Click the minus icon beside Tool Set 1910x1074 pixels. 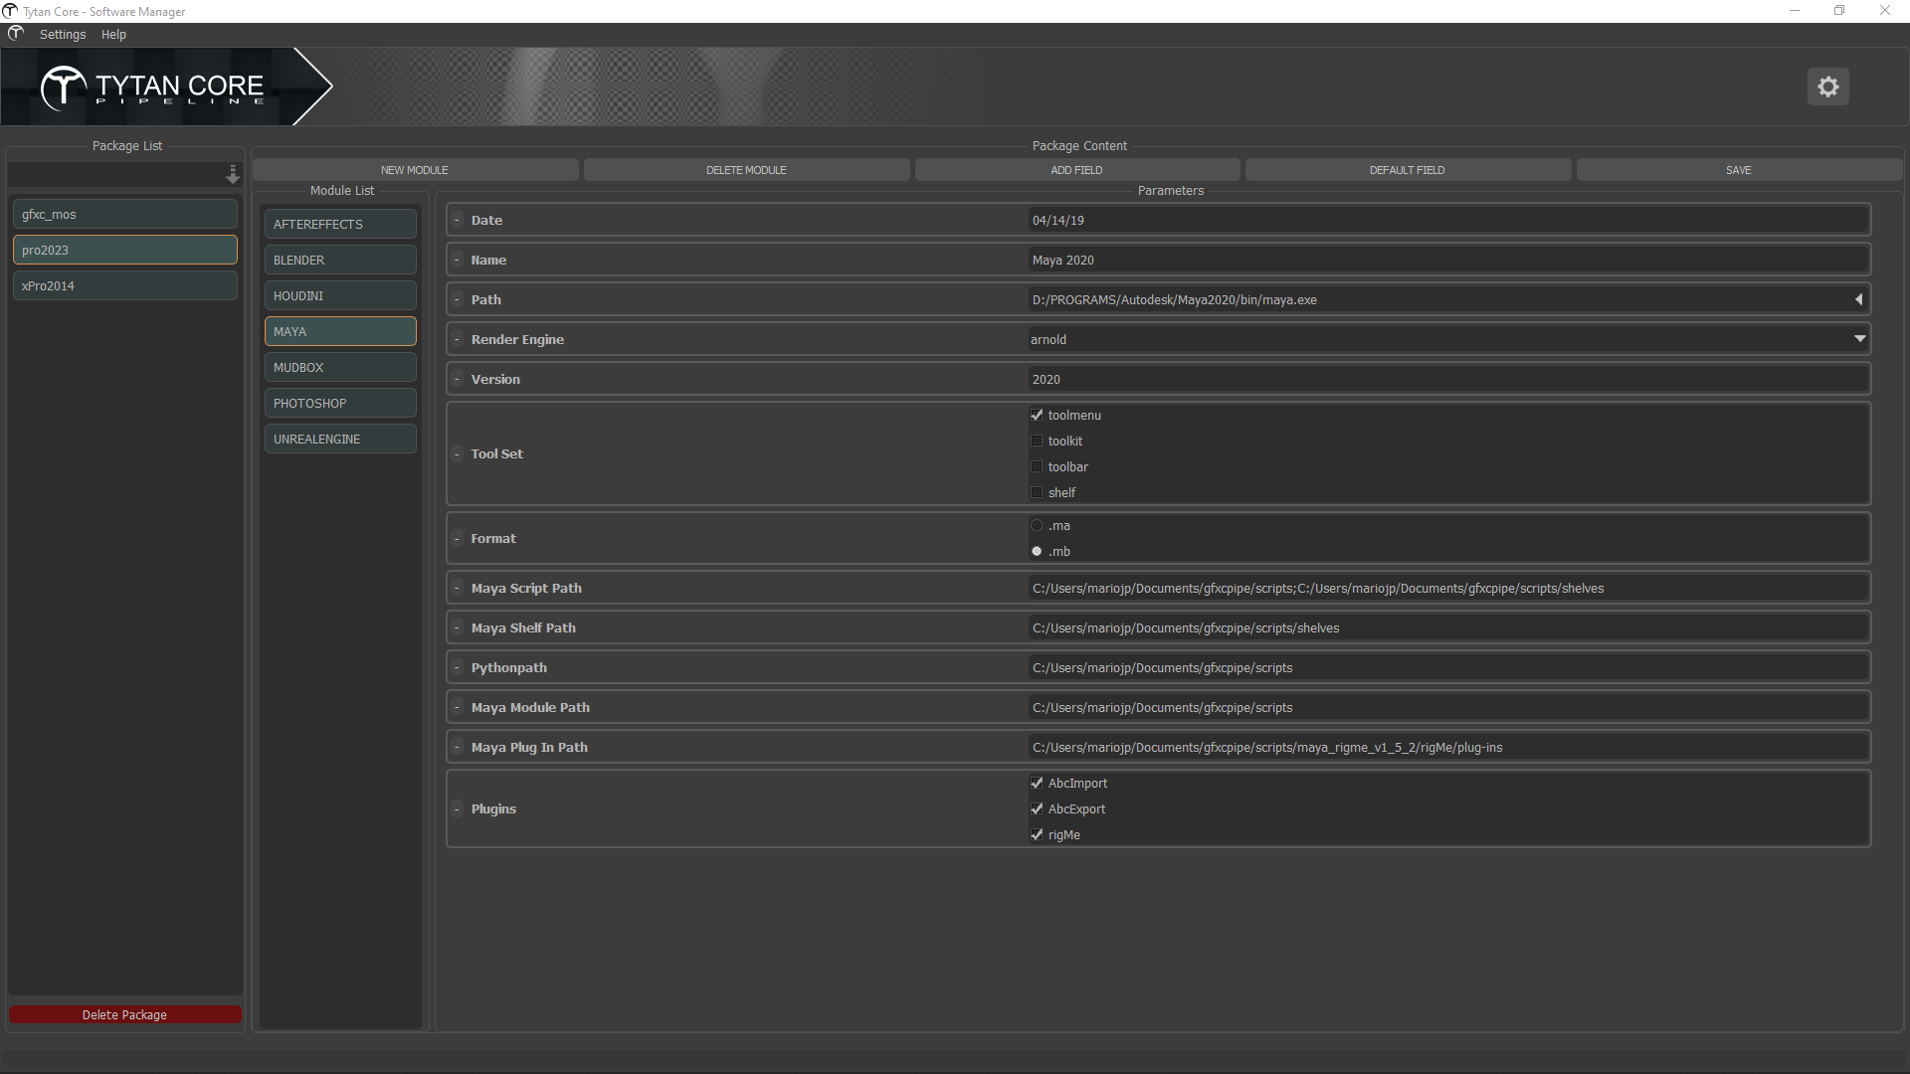point(457,453)
